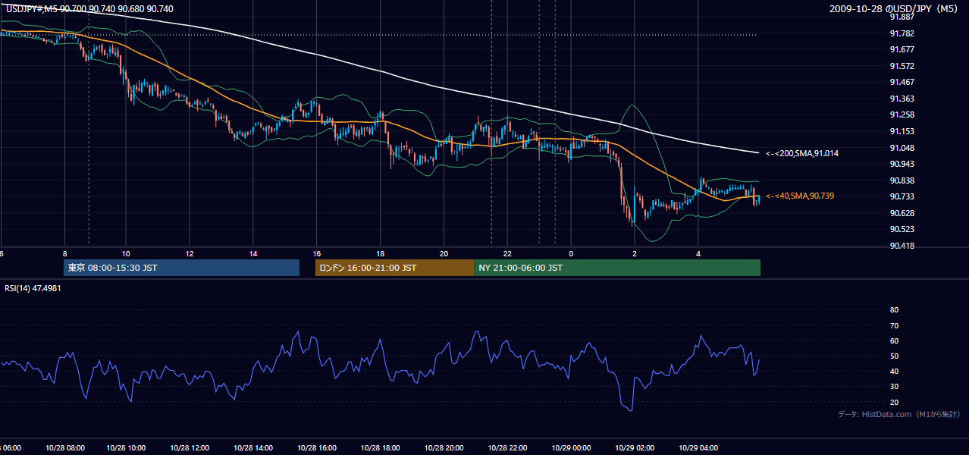Click price axis label 90.838
This screenshot has width=969, height=455.
click(x=902, y=180)
